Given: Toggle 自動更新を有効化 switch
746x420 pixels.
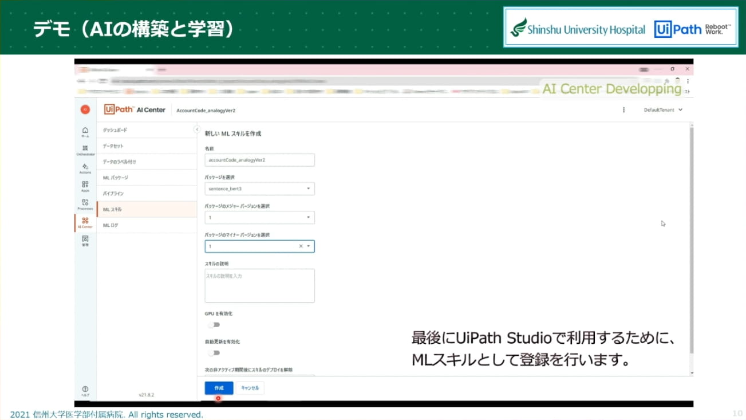Looking at the screenshot, I should pyautogui.click(x=214, y=353).
